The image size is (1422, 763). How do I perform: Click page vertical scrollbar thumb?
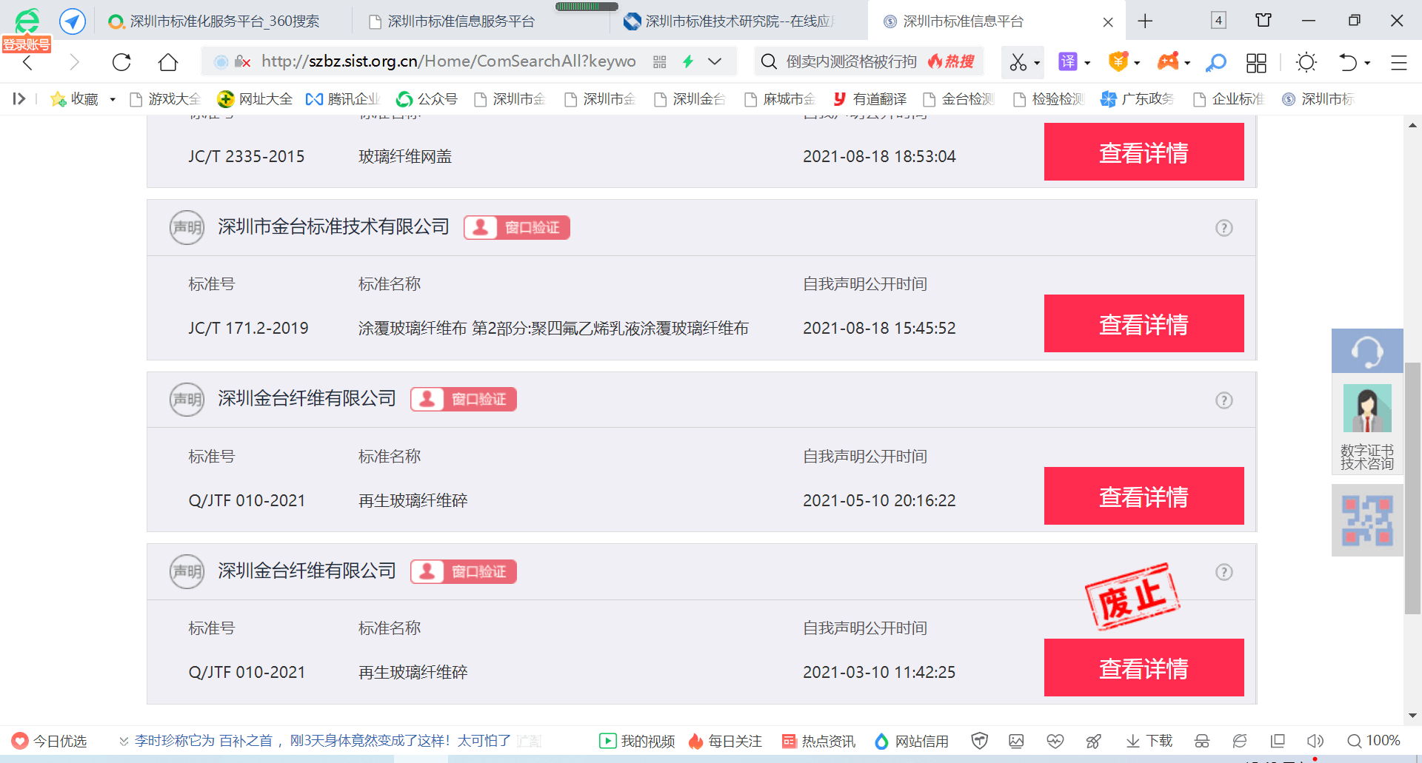(x=1412, y=488)
